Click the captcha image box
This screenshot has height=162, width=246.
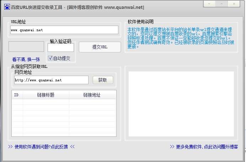[x=26, y=47]
